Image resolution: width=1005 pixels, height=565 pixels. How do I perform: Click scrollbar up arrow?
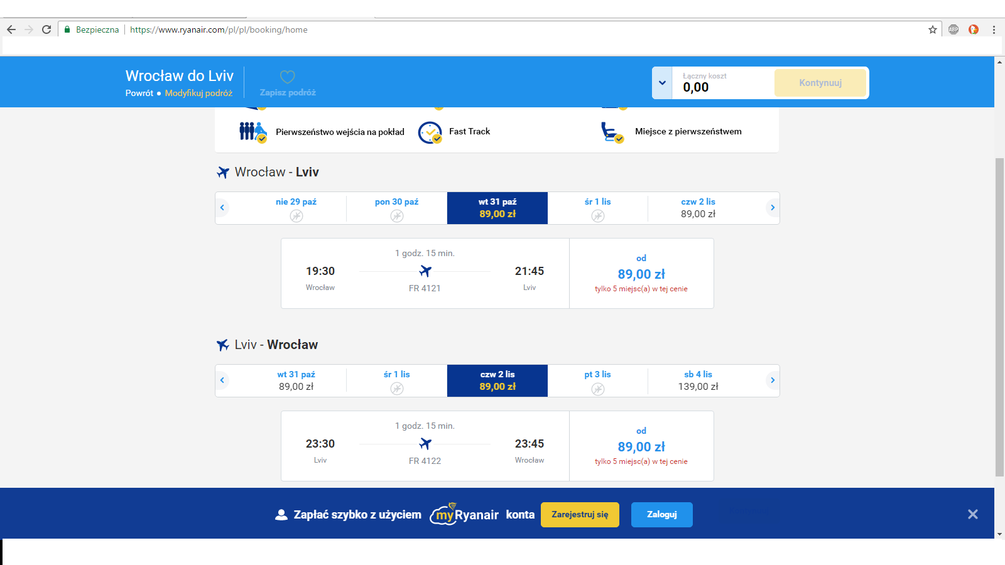click(x=999, y=62)
